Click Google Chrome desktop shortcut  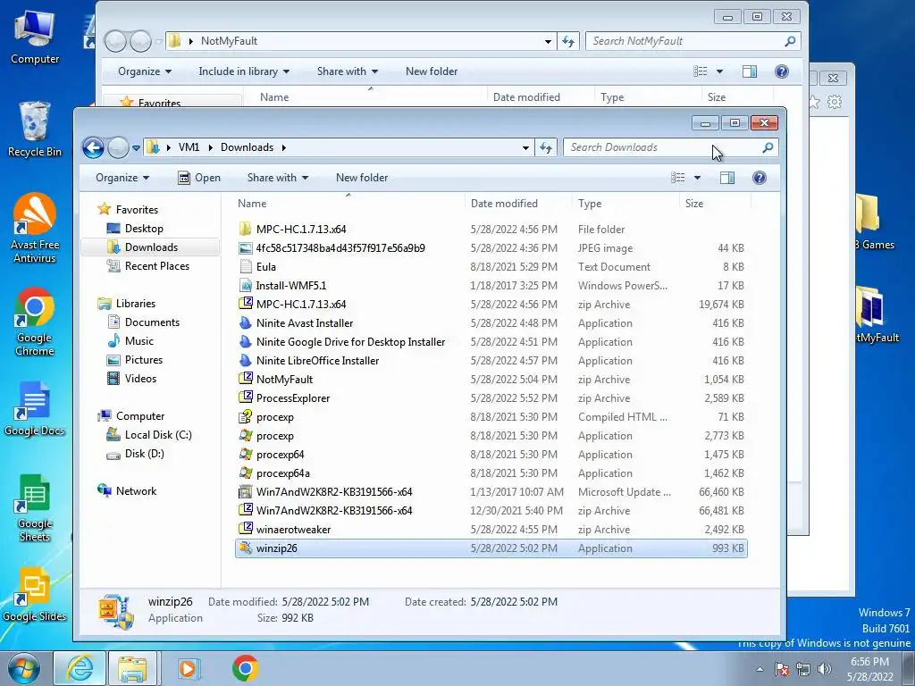pos(35,321)
